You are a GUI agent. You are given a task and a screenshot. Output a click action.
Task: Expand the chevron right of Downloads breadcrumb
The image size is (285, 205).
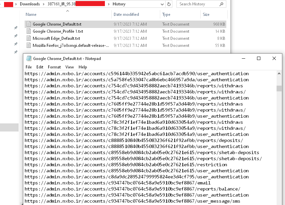[44, 4]
